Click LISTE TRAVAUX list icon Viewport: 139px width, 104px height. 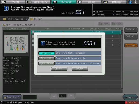29,2
